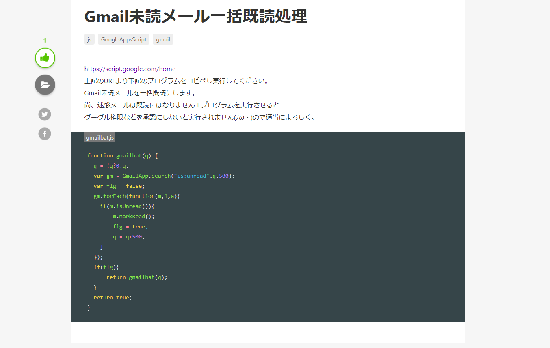Click the code line with GmailApp.search

coord(165,176)
